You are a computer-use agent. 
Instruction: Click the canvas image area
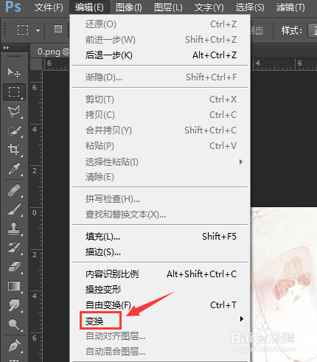click(284, 285)
